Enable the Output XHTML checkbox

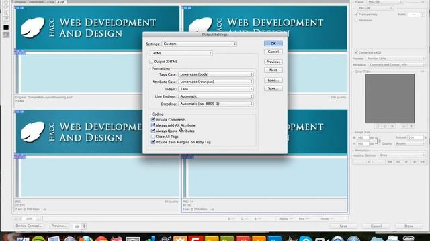151,62
